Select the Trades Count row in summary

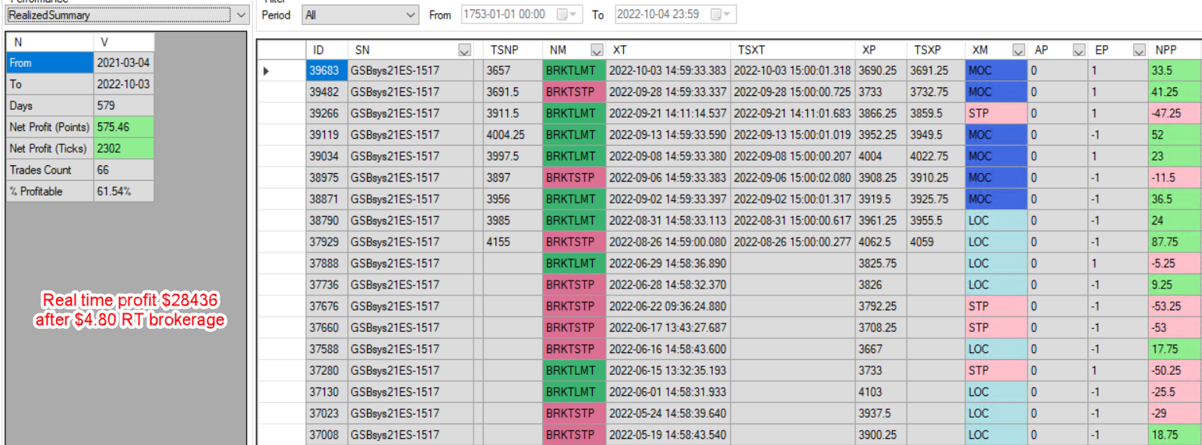pos(50,170)
